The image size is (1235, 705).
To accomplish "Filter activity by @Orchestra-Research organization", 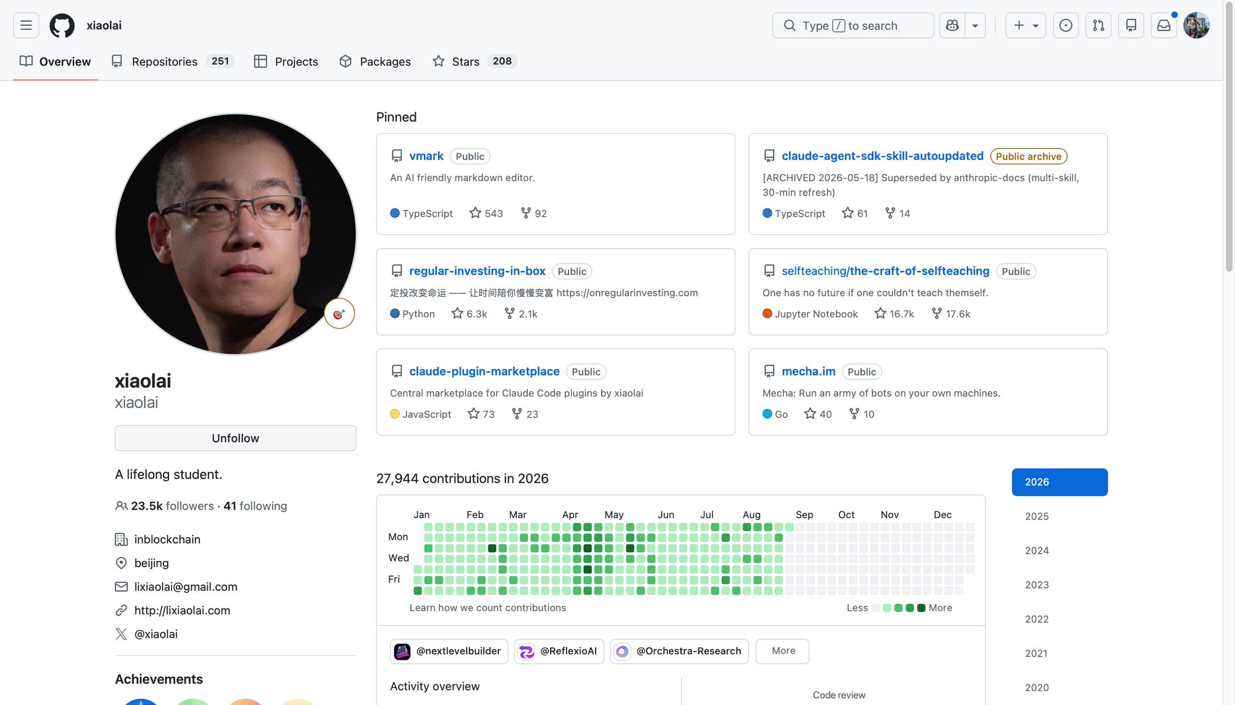I will pos(679,651).
